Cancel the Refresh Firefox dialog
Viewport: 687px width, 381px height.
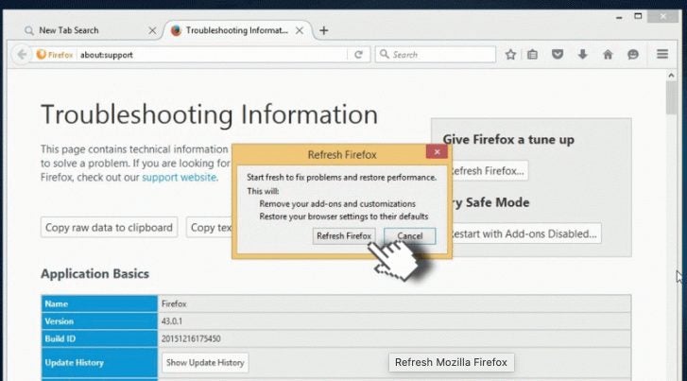pos(410,235)
